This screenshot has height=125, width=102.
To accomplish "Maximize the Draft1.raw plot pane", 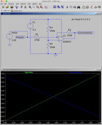I will pos(98,70).
